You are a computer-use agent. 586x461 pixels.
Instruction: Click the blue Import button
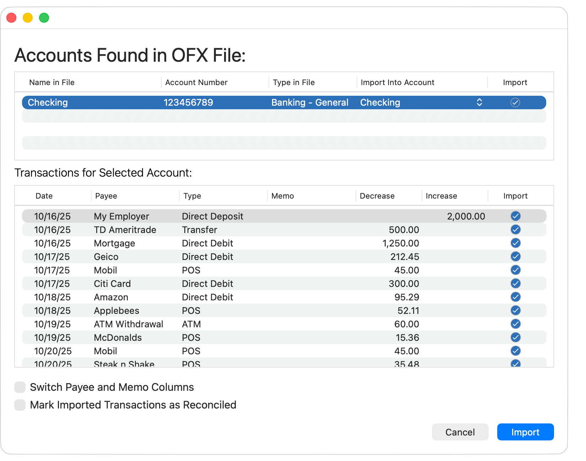(525, 432)
